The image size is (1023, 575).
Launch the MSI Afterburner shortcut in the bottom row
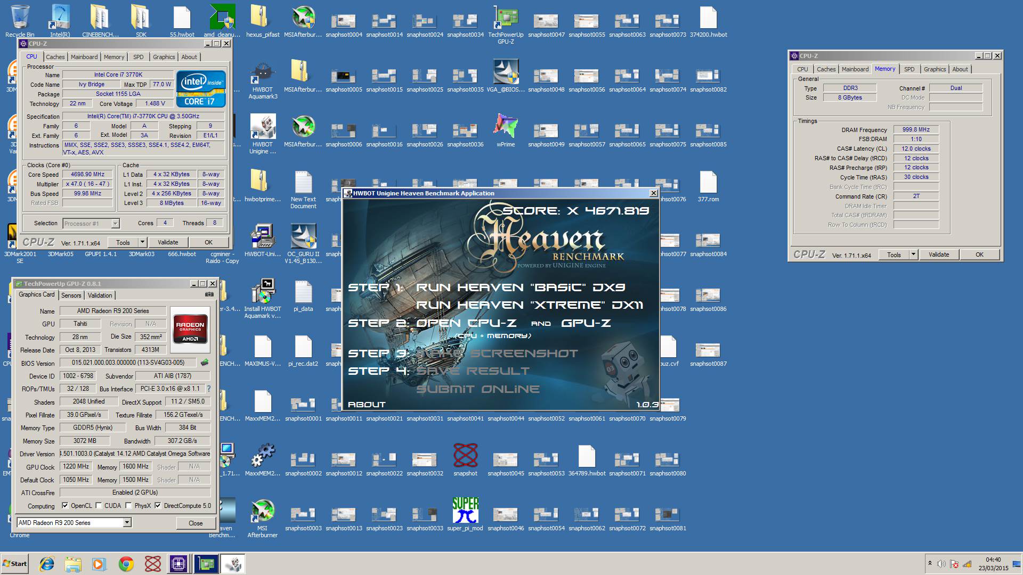click(x=263, y=517)
